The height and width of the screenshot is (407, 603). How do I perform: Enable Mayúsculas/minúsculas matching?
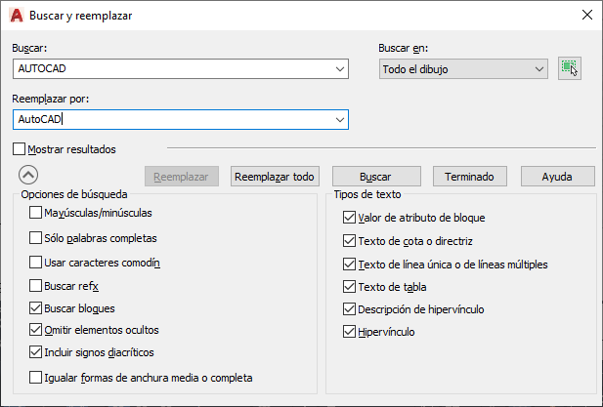click(x=36, y=213)
